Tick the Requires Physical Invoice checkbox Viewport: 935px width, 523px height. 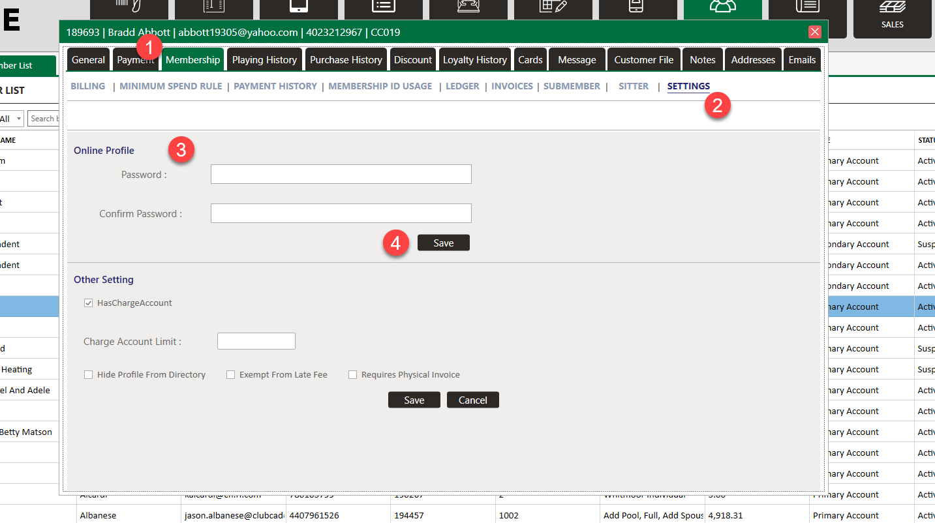pos(352,375)
